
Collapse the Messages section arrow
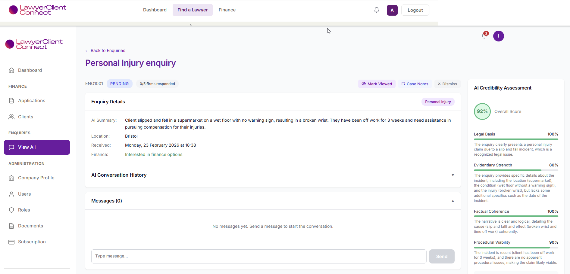pyautogui.click(x=453, y=201)
